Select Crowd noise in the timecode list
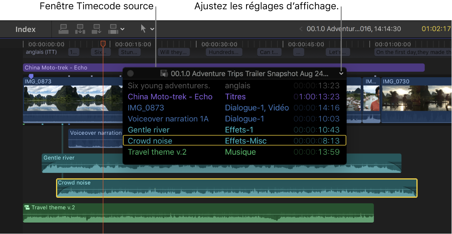Image resolution: width=452 pixels, height=234 pixels. [150, 141]
